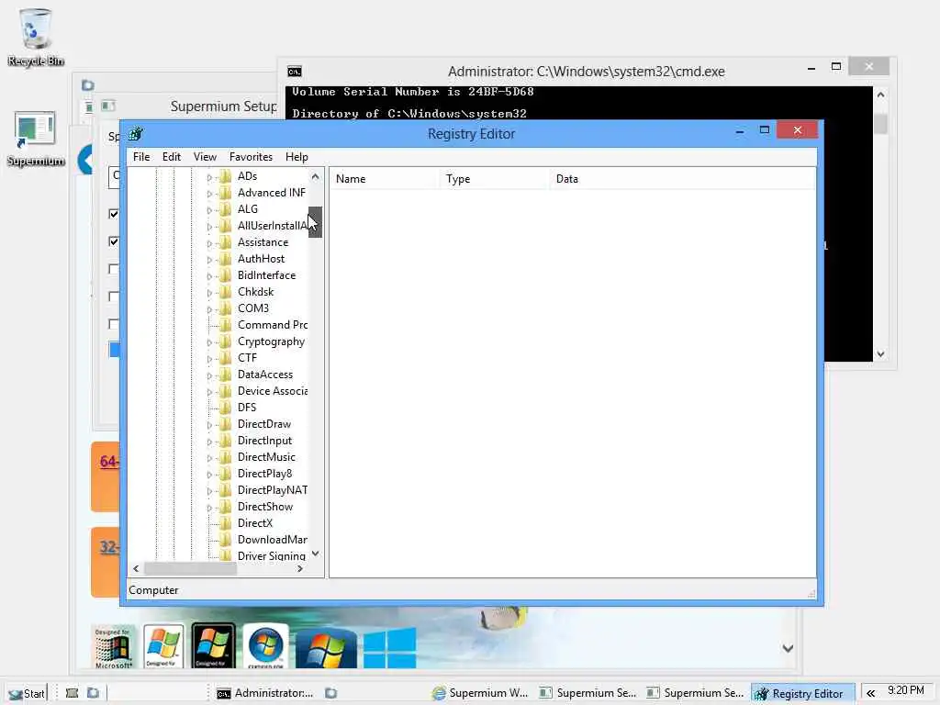Select the DirectPlay8 tree item

tap(265, 474)
